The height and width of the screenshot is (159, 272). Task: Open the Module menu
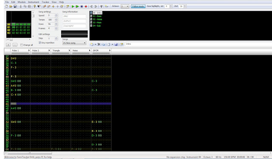point(22,2)
